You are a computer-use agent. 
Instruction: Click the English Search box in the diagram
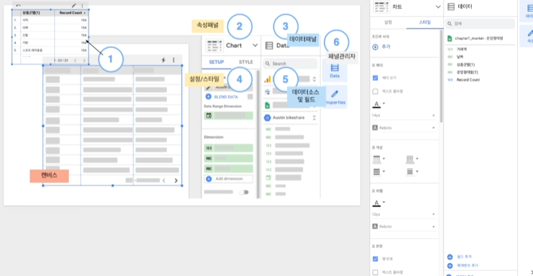coord(290,64)
